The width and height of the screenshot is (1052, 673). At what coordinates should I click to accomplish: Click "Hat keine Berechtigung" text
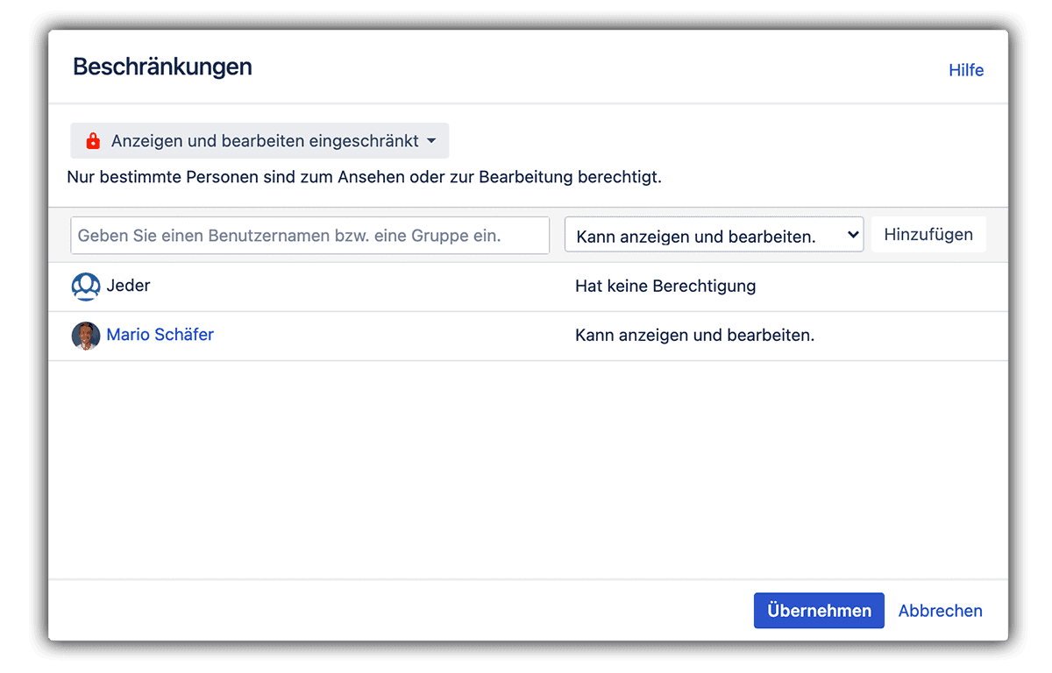(x=665, y=286)
